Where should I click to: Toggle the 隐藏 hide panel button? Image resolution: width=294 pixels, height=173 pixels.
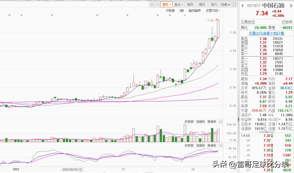[226, 5]
